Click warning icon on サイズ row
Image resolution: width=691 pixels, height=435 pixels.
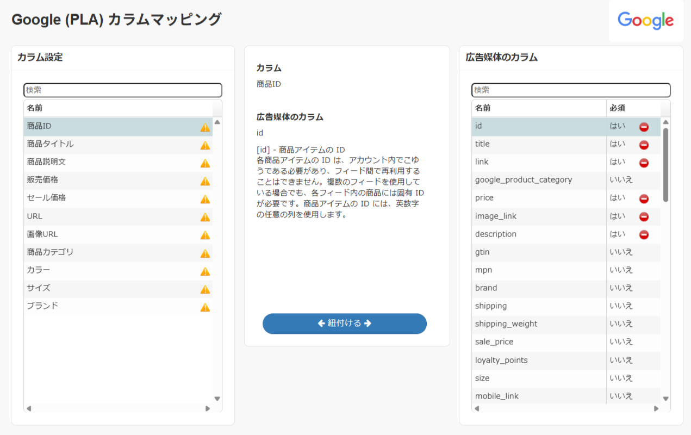[205, 289]
